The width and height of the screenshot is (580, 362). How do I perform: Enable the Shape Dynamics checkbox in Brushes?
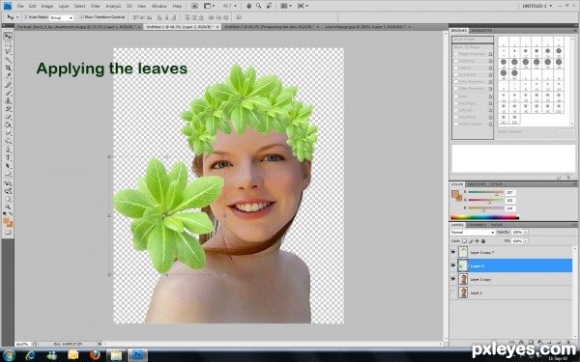(456, 54)
